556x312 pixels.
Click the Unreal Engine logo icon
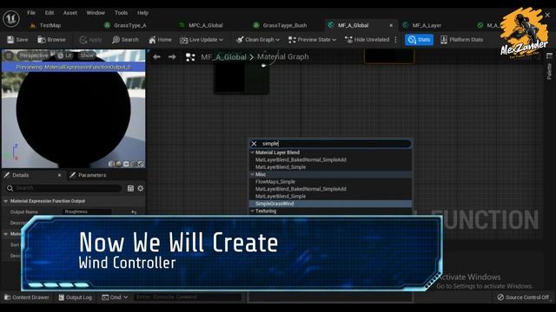[x=11, y=18]
